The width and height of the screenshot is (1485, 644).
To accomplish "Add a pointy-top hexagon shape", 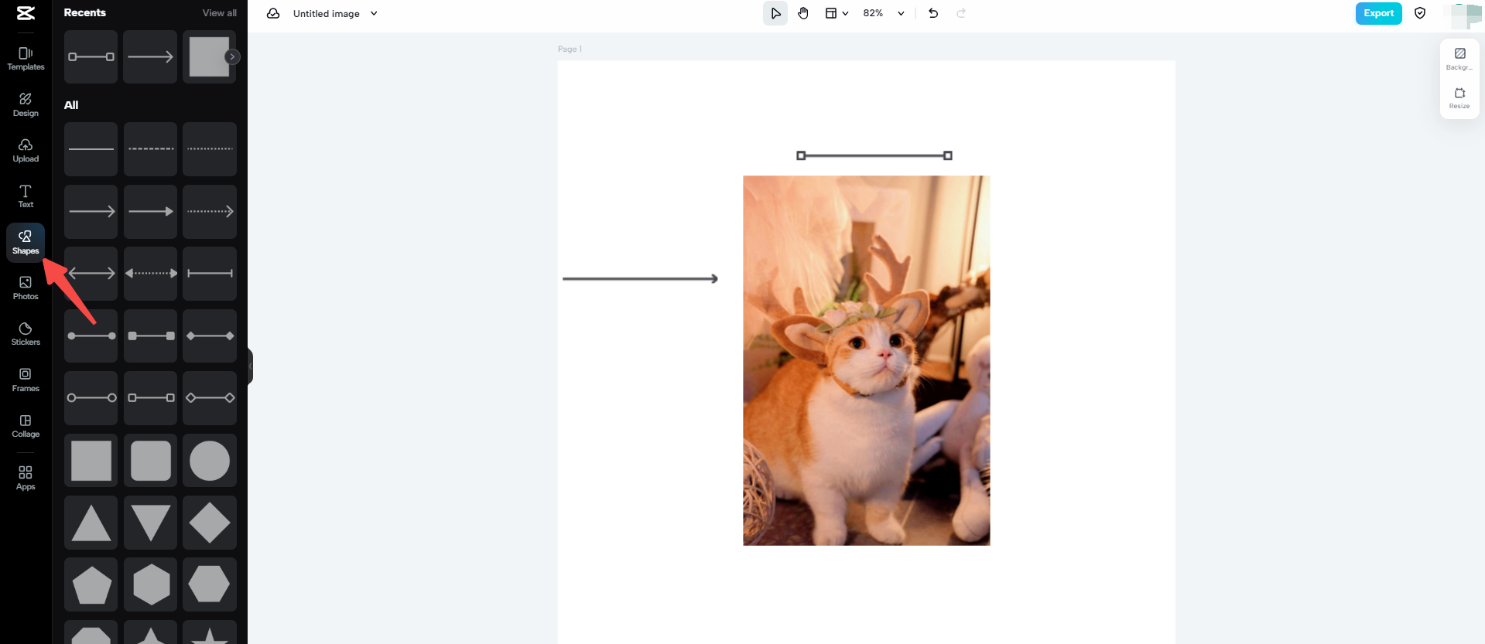I will [150, 584].
